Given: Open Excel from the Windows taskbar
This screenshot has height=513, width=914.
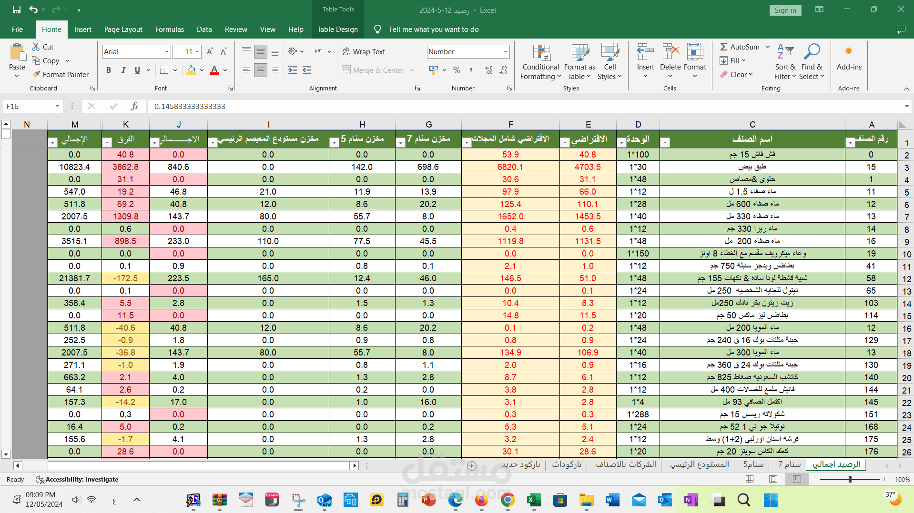Looking at the screenshot, I should 534,500.
